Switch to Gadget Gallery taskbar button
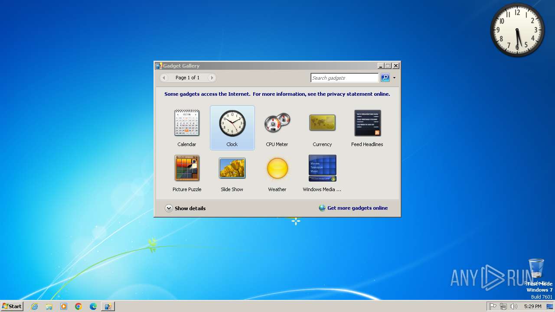The height and width of the screenshot is (312, 555). coord(108,306)
